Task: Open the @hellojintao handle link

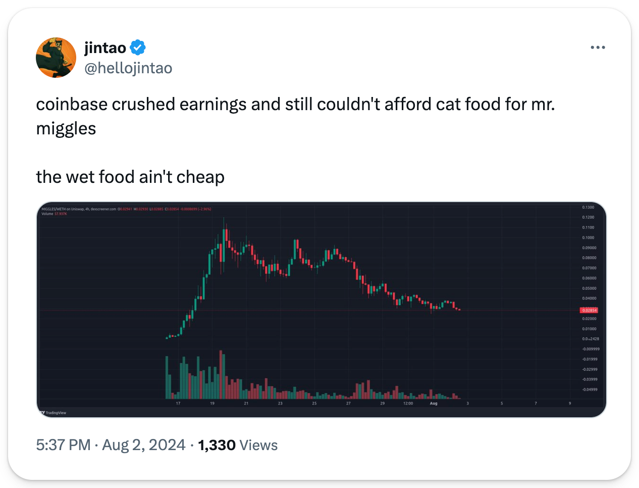Action: [x=128, y=68]
